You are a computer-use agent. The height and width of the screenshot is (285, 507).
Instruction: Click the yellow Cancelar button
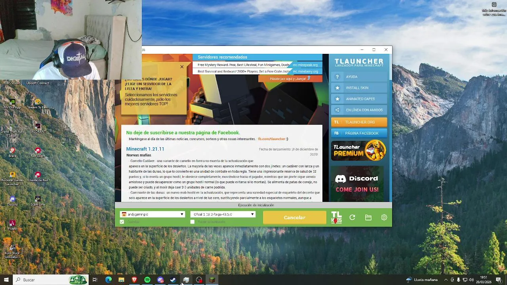coord(294,217)
